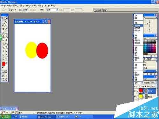Open the 图层 menu

pos(22,5)
